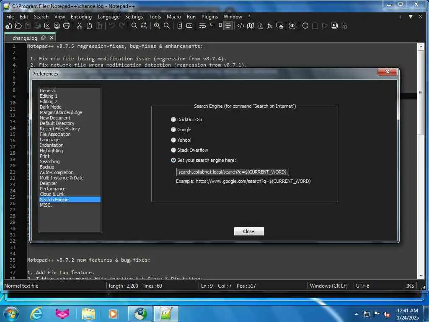Viewport: 429px width, 322px height.
Task: Click the Close All files toolbar icon
Action: coord(57,26)
